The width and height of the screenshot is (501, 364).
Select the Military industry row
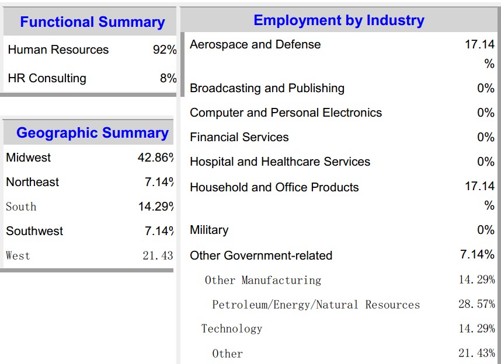[209, 230]
